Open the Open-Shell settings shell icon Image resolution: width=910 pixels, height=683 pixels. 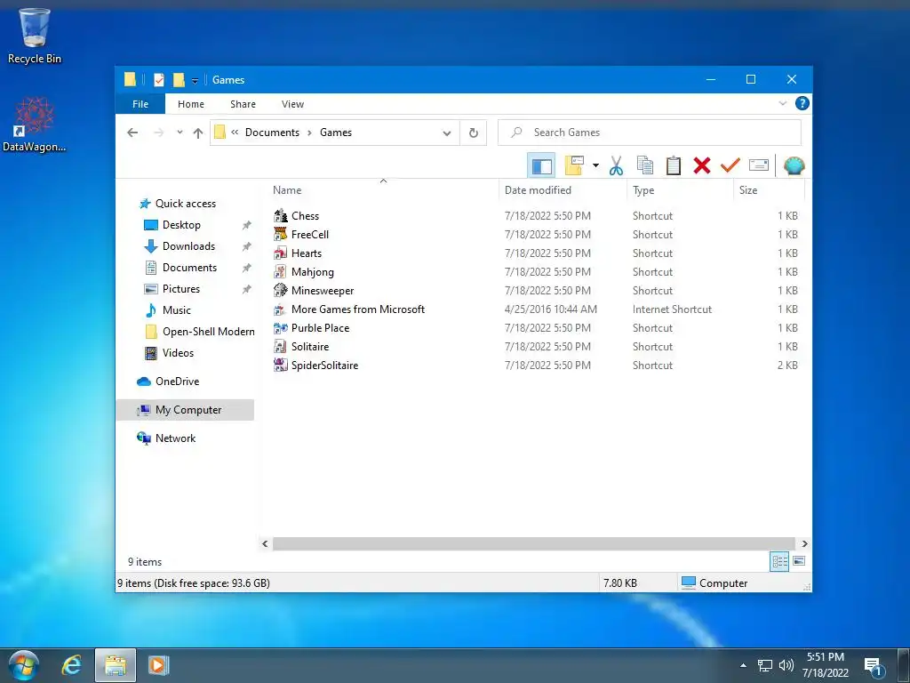pos(794,166)
